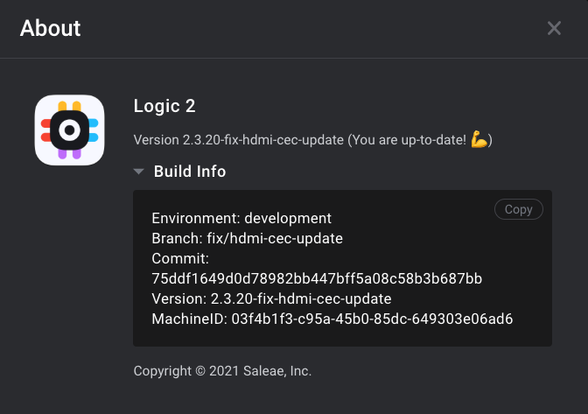Viewport: 588px width, 414px height.
Task: Click the purple pins on the logo
Action: click(69, 154)
